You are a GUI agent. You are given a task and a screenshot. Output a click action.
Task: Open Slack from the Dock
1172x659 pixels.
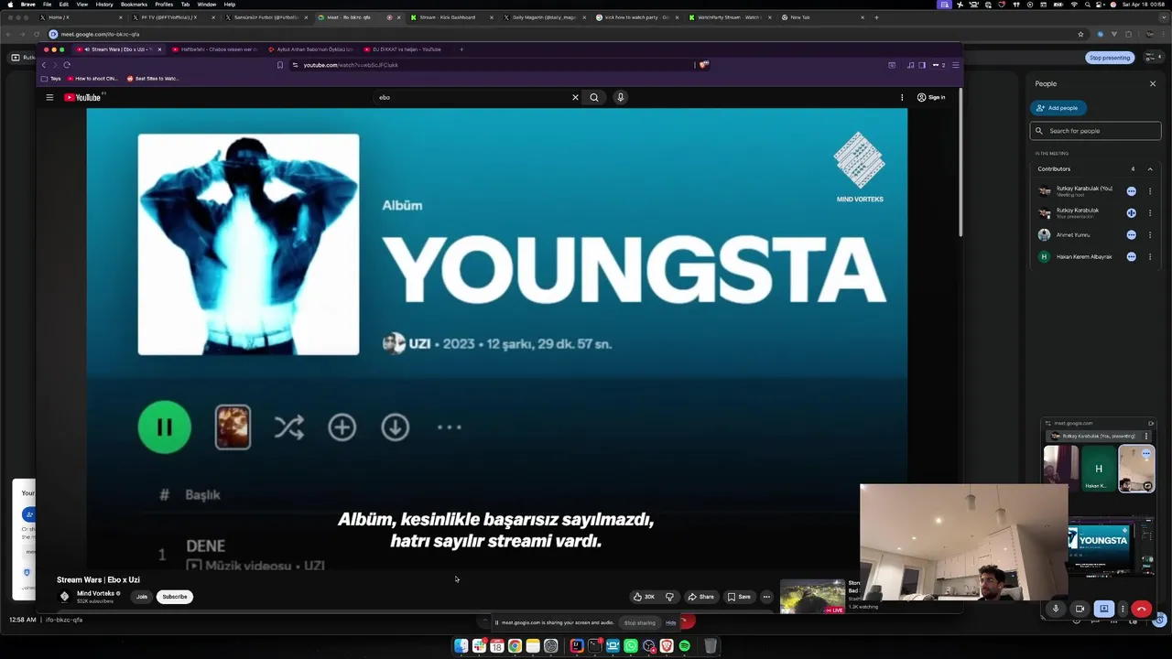[479, 646]
